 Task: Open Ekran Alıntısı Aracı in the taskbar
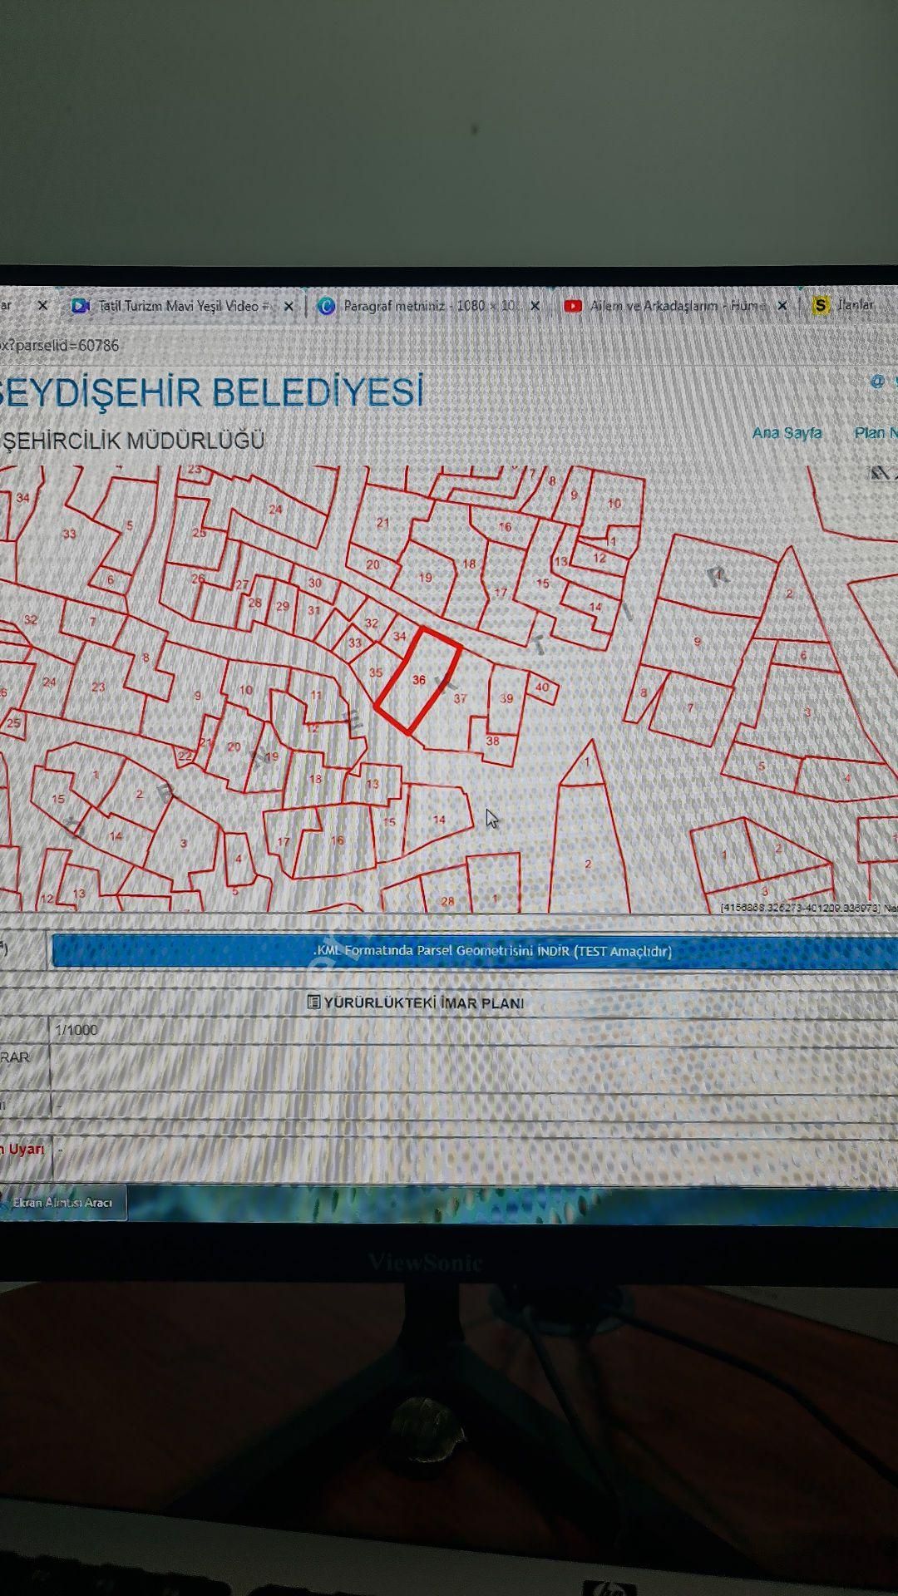[62, 1203]
